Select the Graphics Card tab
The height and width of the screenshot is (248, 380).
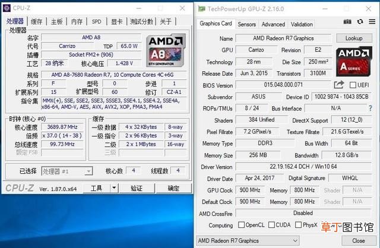point(216,24)
